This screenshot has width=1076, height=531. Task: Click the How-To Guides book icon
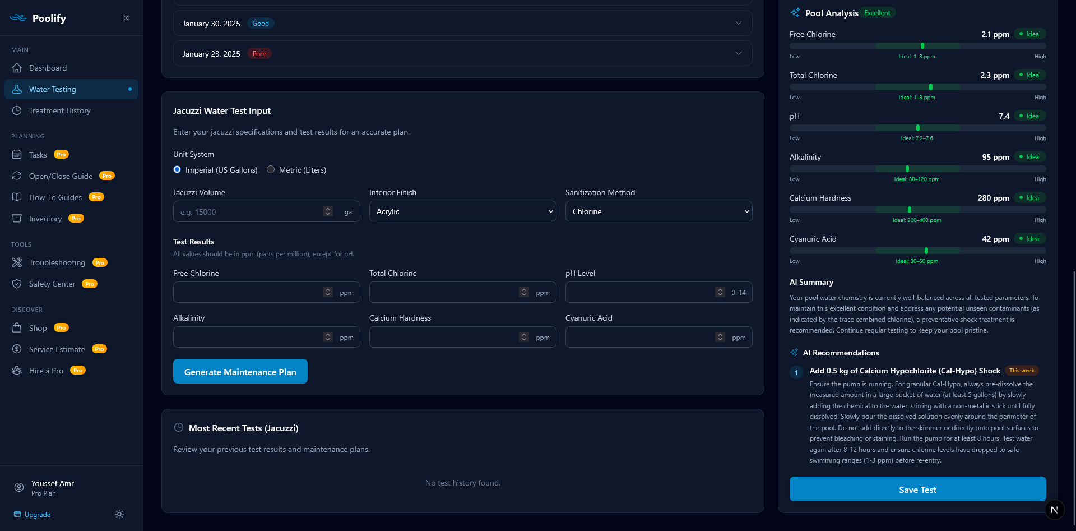(17, 197)
